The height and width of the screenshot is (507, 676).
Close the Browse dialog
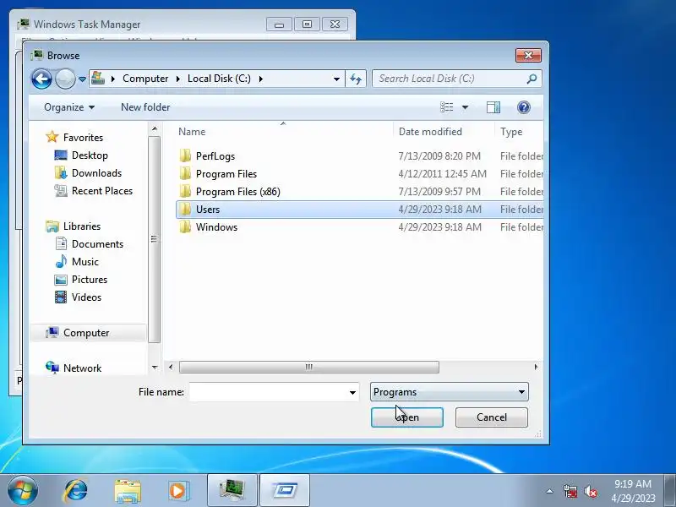529,55
